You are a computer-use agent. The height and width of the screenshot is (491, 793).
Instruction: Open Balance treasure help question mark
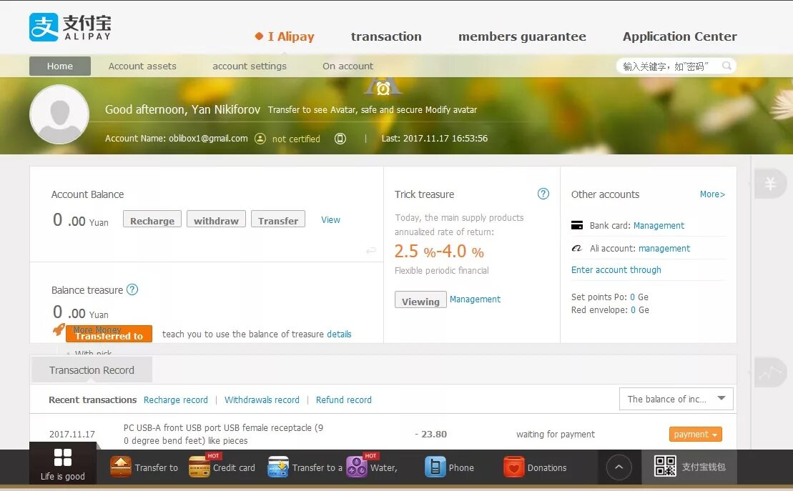click(x=132, y=289)
